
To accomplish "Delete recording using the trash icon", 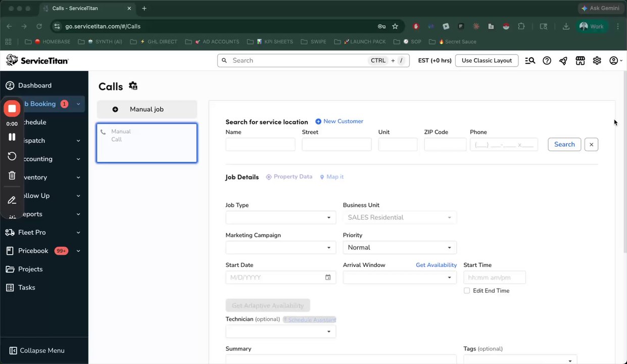I will point(12,175).
